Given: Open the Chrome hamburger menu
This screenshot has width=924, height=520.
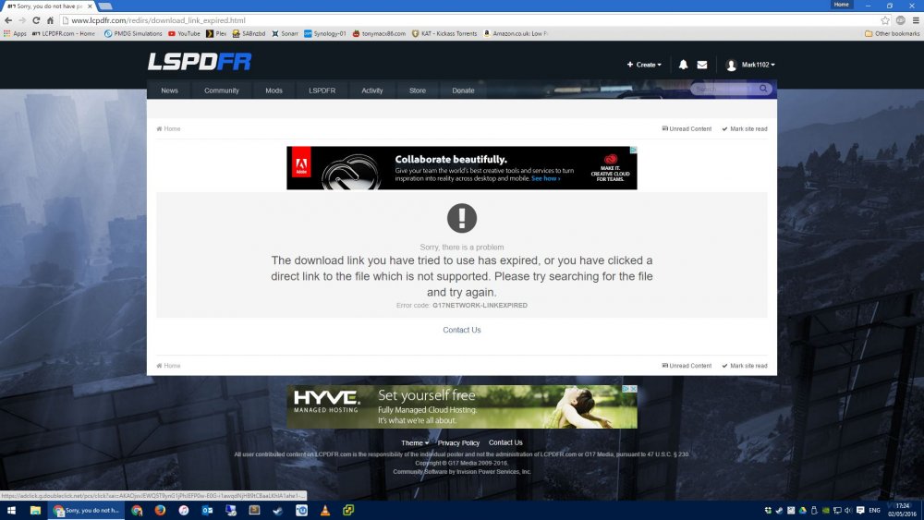Looking at the screenshot, I should [915, 20].
